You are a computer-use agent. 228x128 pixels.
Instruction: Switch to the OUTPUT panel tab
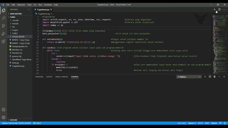[49, 77]
